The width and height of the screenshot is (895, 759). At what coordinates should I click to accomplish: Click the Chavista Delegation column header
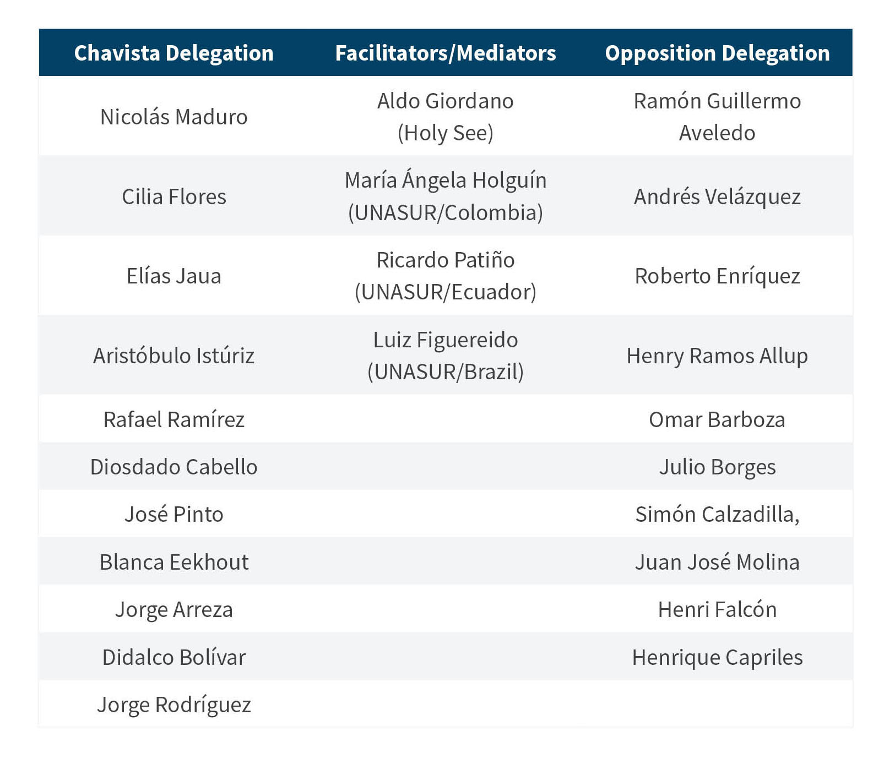(173, 53)
